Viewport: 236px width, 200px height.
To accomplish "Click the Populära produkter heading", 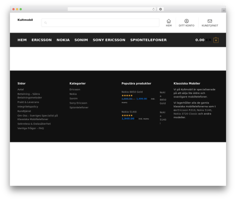I will (x=136, y=83).
